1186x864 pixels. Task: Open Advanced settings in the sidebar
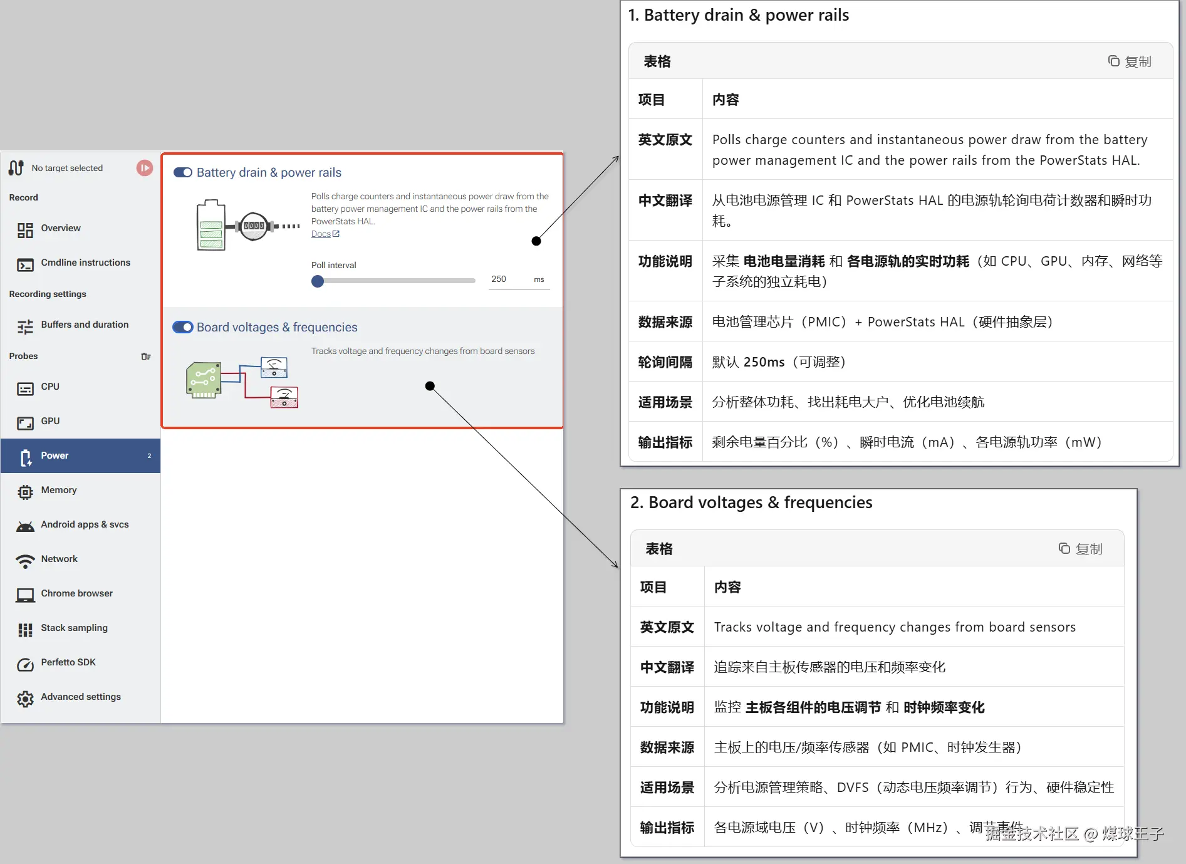pos(80,696)
